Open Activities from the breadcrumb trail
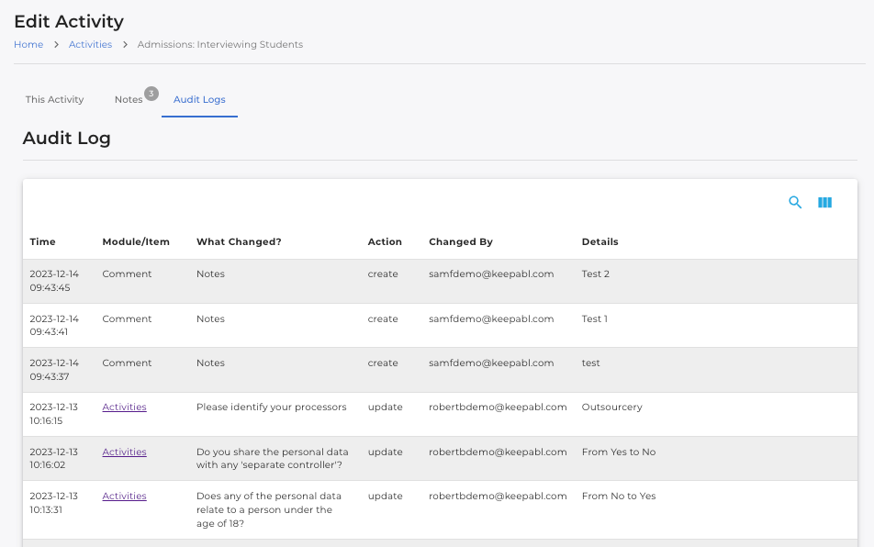The height and width of the screenshot is (547, 874). click(90, 44)
